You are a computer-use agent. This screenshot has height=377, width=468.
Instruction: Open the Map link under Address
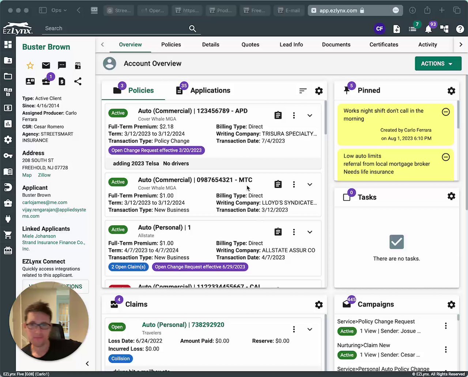[27, 175]
